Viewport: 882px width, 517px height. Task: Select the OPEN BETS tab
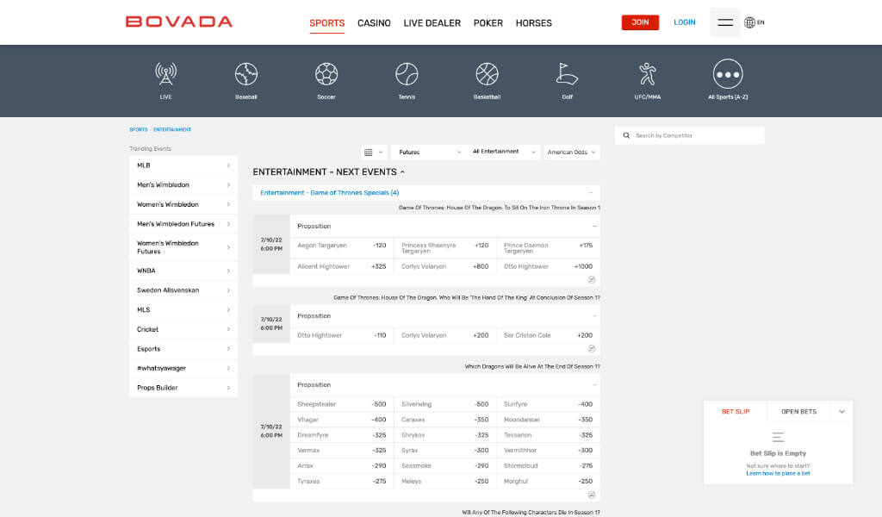pyautogui.click(x=798, y=412)
